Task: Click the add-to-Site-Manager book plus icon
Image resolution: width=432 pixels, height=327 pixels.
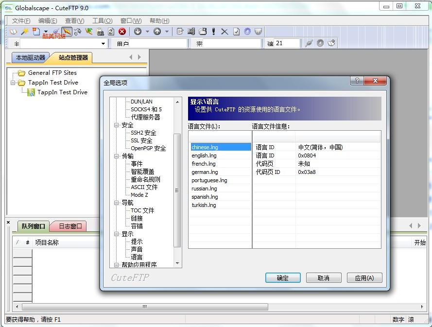Action: [x=331, y=43]
